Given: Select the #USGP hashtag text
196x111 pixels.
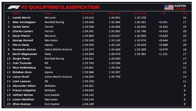Looking at the screenshot, I should [180, 9].
